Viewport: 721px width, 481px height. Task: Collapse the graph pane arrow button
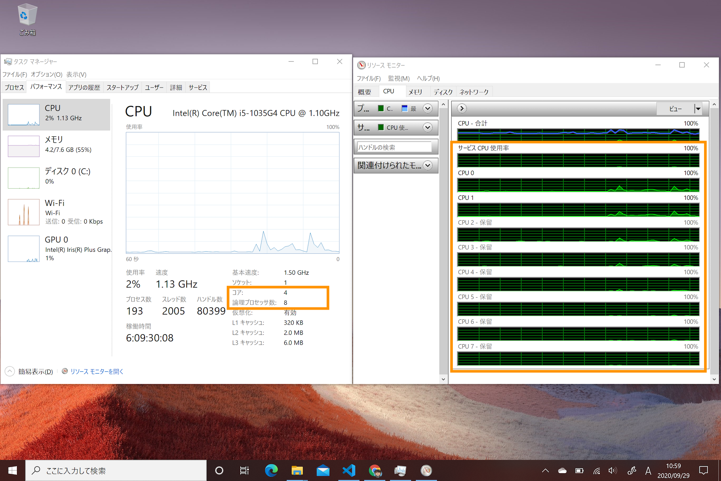[462, 109]
